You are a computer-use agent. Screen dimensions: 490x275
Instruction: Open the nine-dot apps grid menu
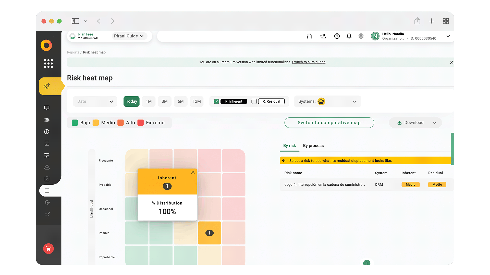(48, 63)
